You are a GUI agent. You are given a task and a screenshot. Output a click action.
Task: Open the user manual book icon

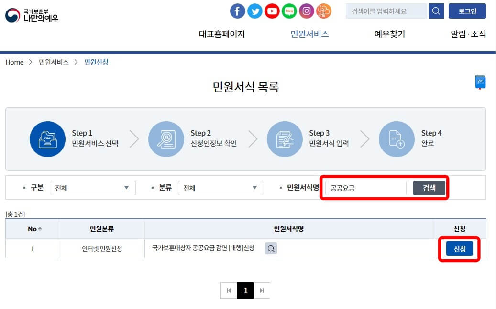[x=480, y=81]
